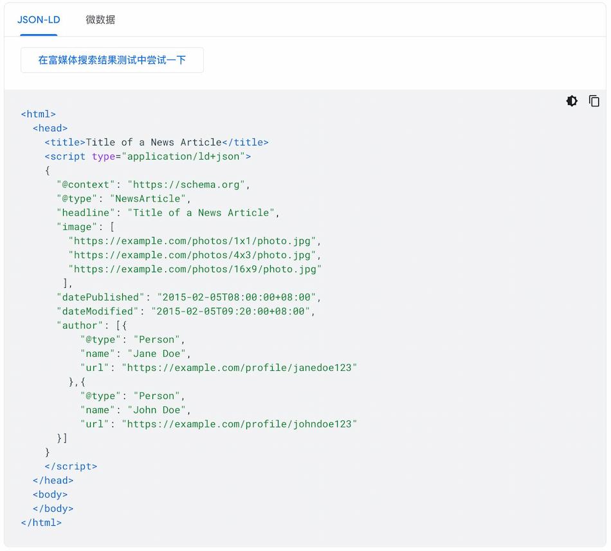This screenshot has width=611, height=551.
Task: Toggle dark code theme icon
Action: 572,101
